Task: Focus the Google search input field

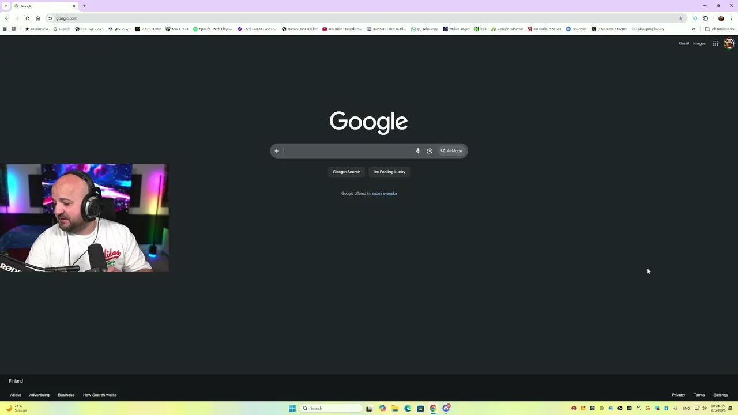Action: click(x=348, y=151)
